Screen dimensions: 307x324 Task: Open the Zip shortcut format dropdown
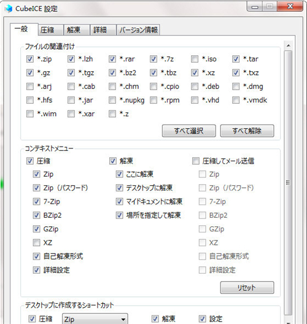click(95, 319)
